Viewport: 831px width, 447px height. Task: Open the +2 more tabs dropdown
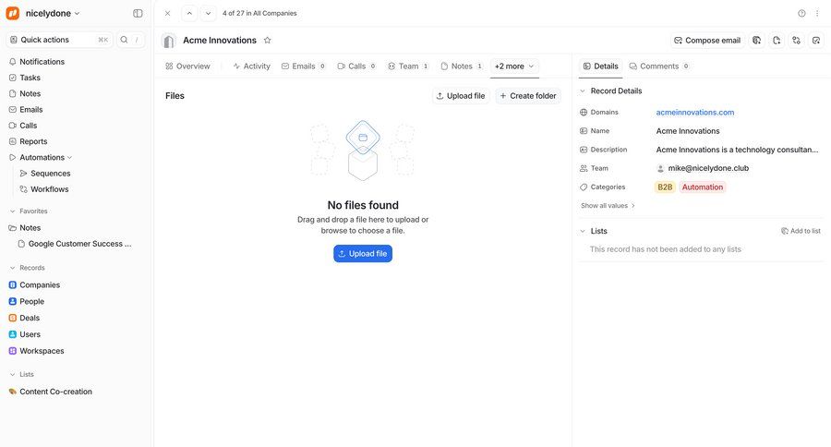coord(514,66)
